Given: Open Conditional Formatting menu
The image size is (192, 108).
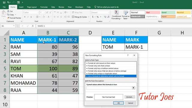Looking at the screenshot, I should pyautogui.click(x=116, y=15).
